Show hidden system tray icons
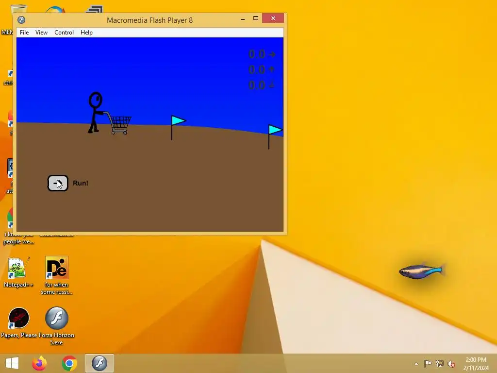This screenshot has width=497, height=373. click(x=416, y=364)
